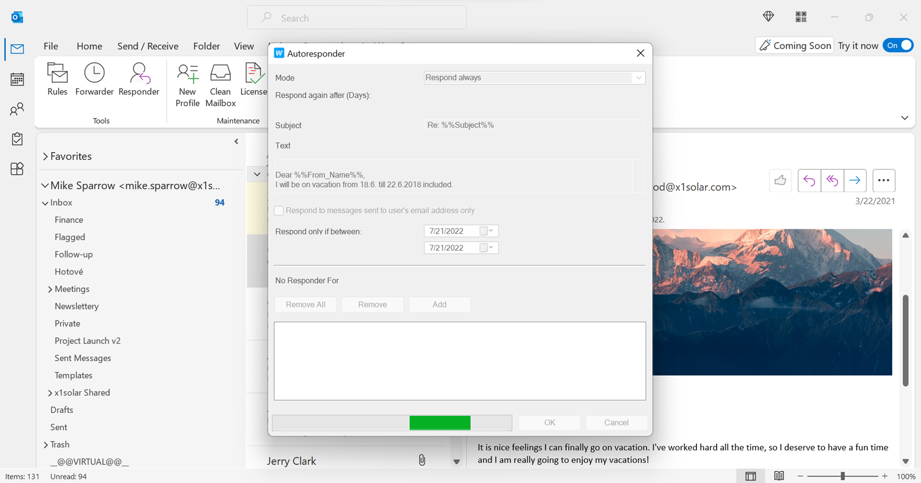Like the message with thumbs up
Image resolution: width=921 pixels, height=483 pixels.
pos(781,181)
